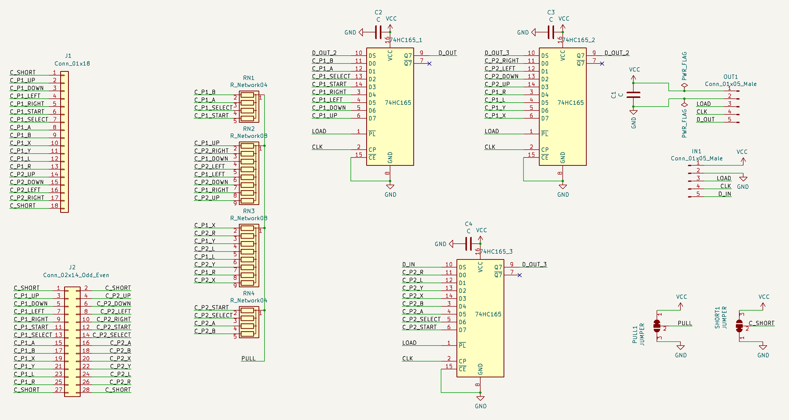Click R_Network04 value under RN1

point(249,85)
